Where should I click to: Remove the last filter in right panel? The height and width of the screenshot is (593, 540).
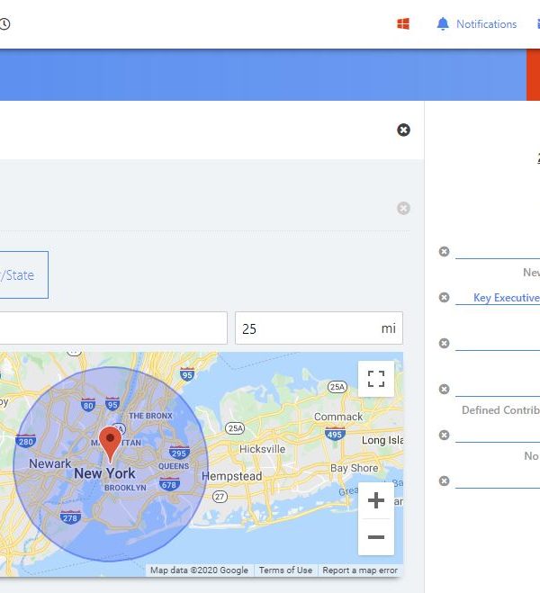pos(444,481)
